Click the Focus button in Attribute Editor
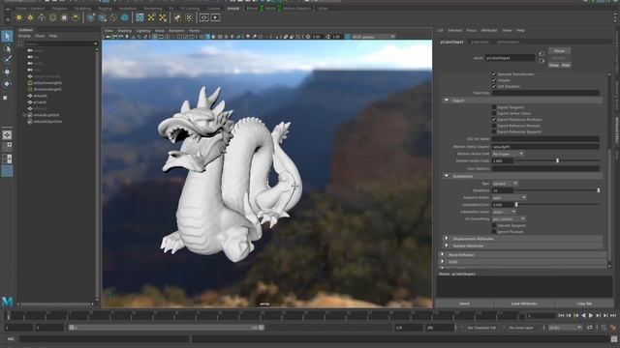This screenshot has height=348, width=620. 559,50
